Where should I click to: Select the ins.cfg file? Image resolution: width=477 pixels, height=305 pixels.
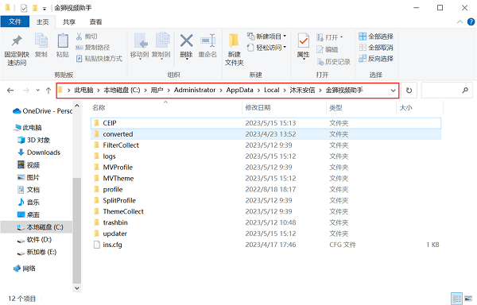pyautogui.click(x=266, y=245)
